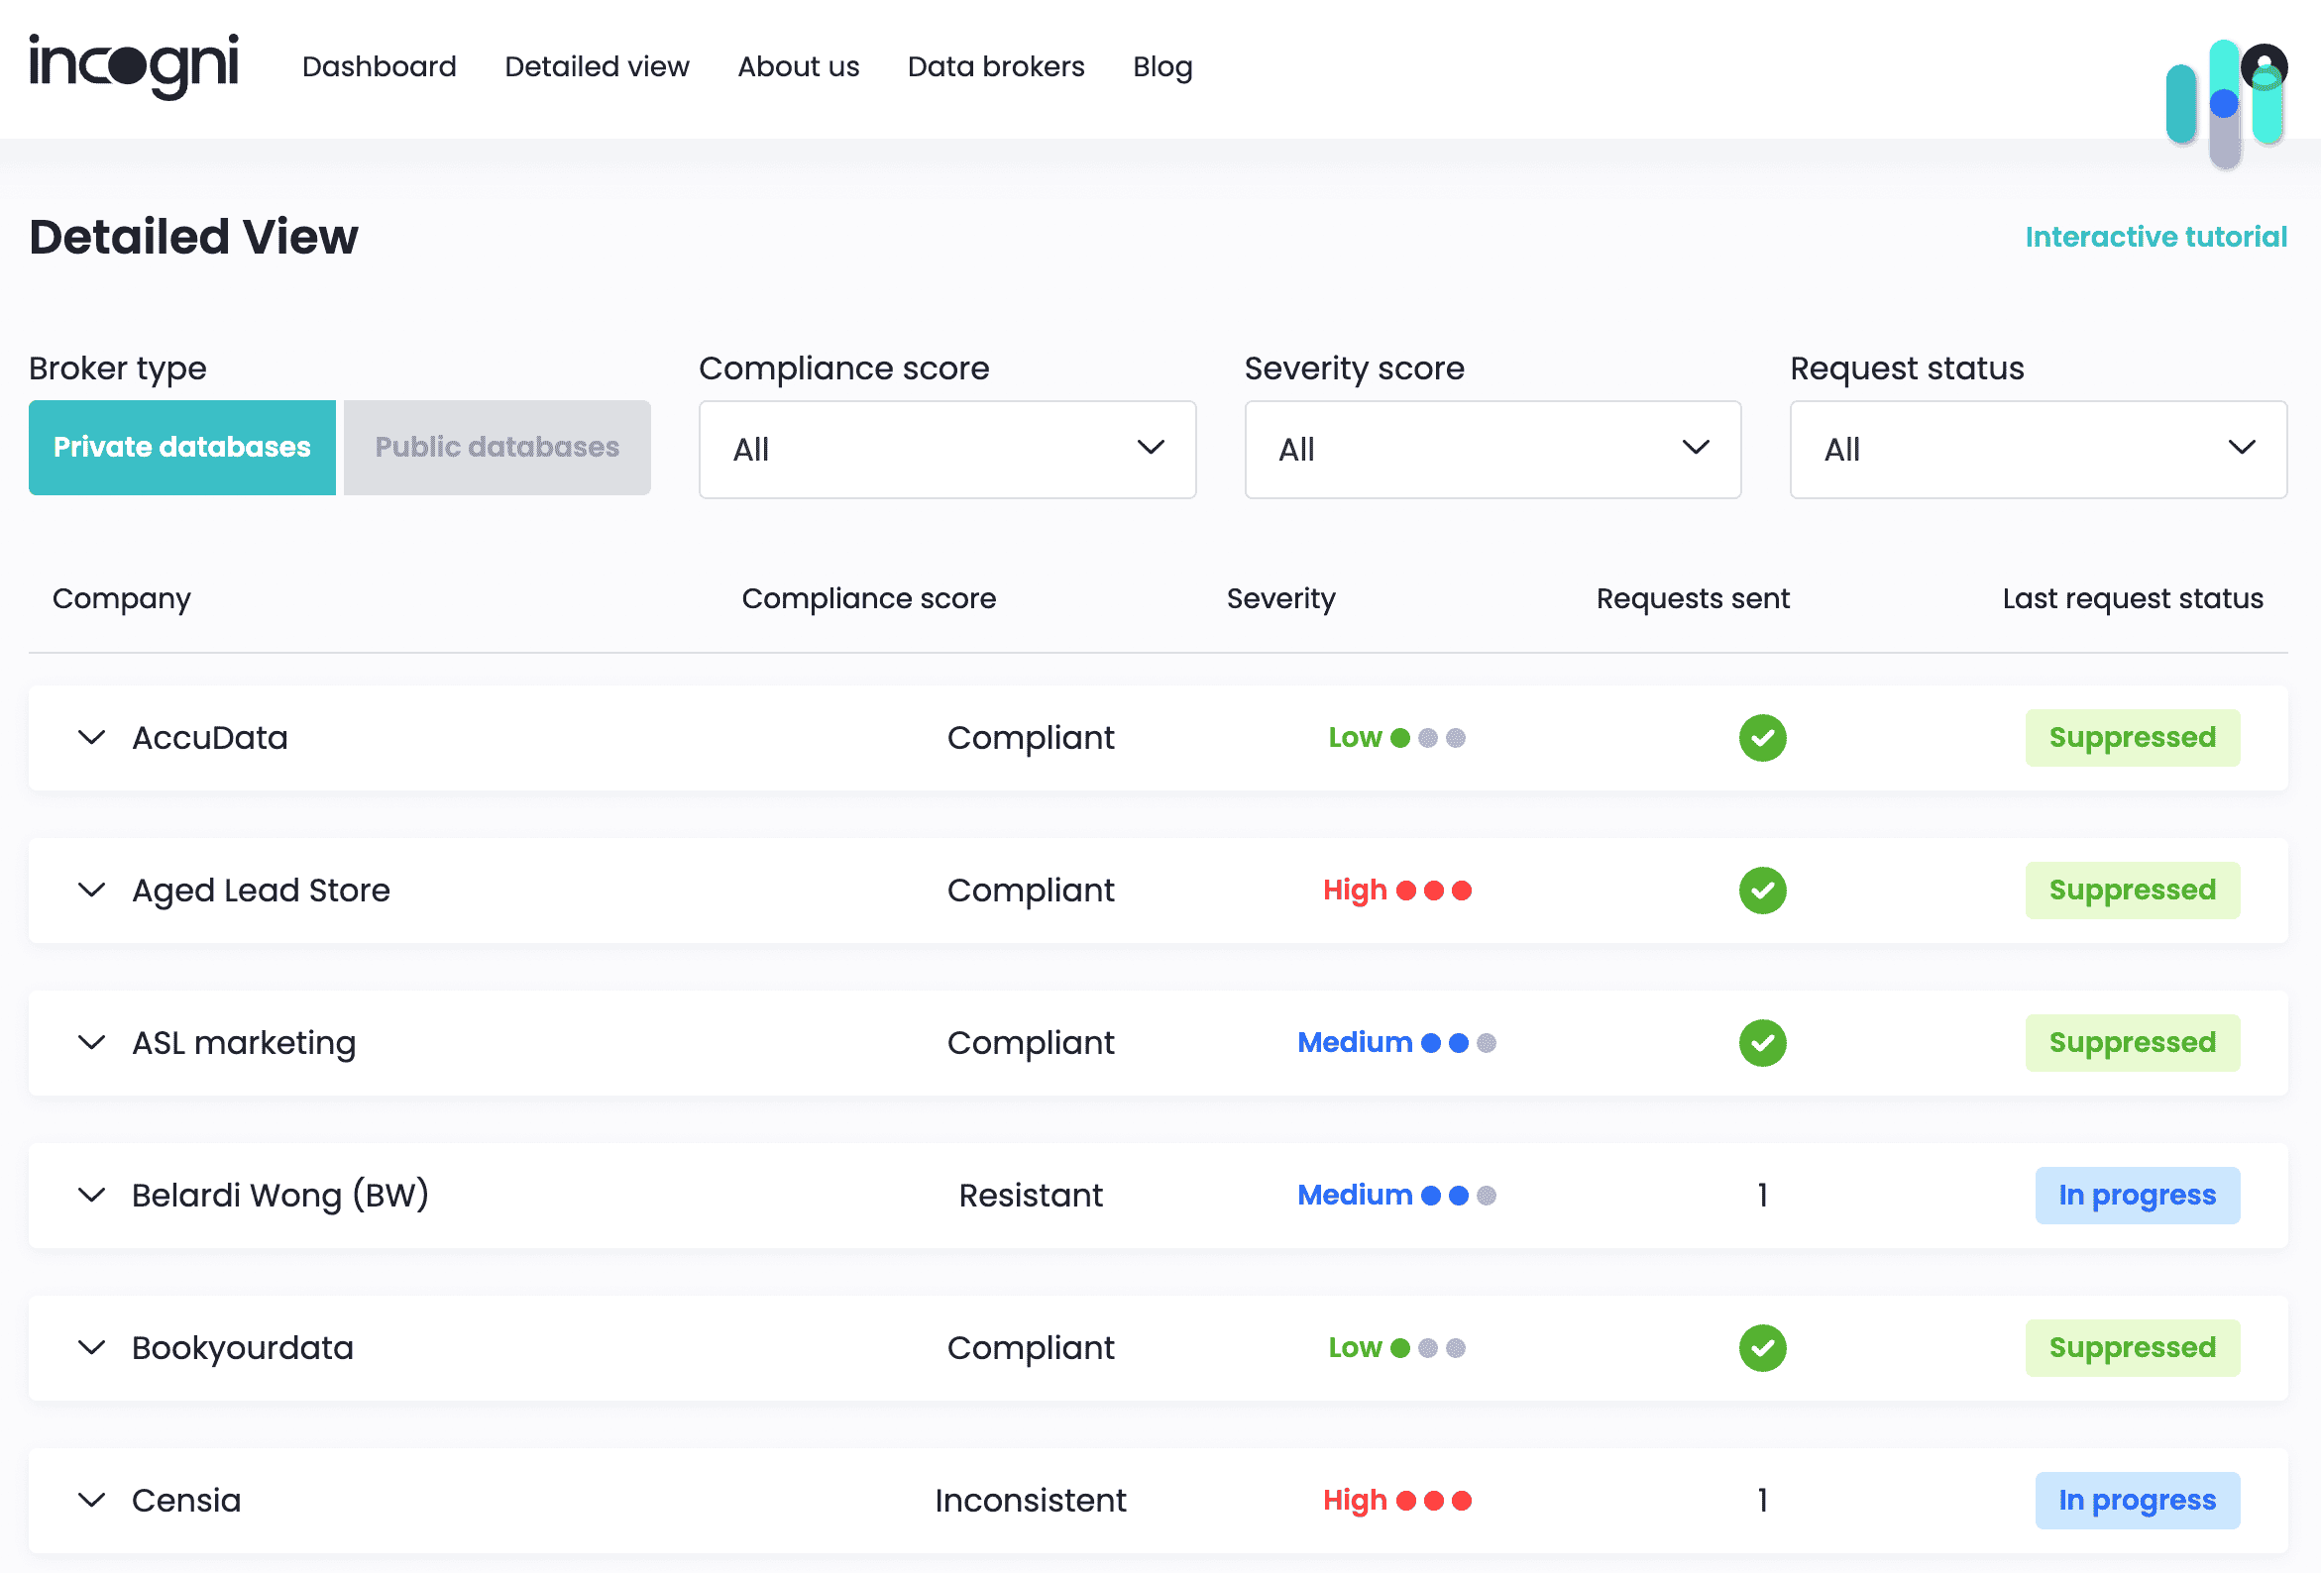Open the Request status dropdown
Screen dimensions: 2321x1573
point(2039,449)
